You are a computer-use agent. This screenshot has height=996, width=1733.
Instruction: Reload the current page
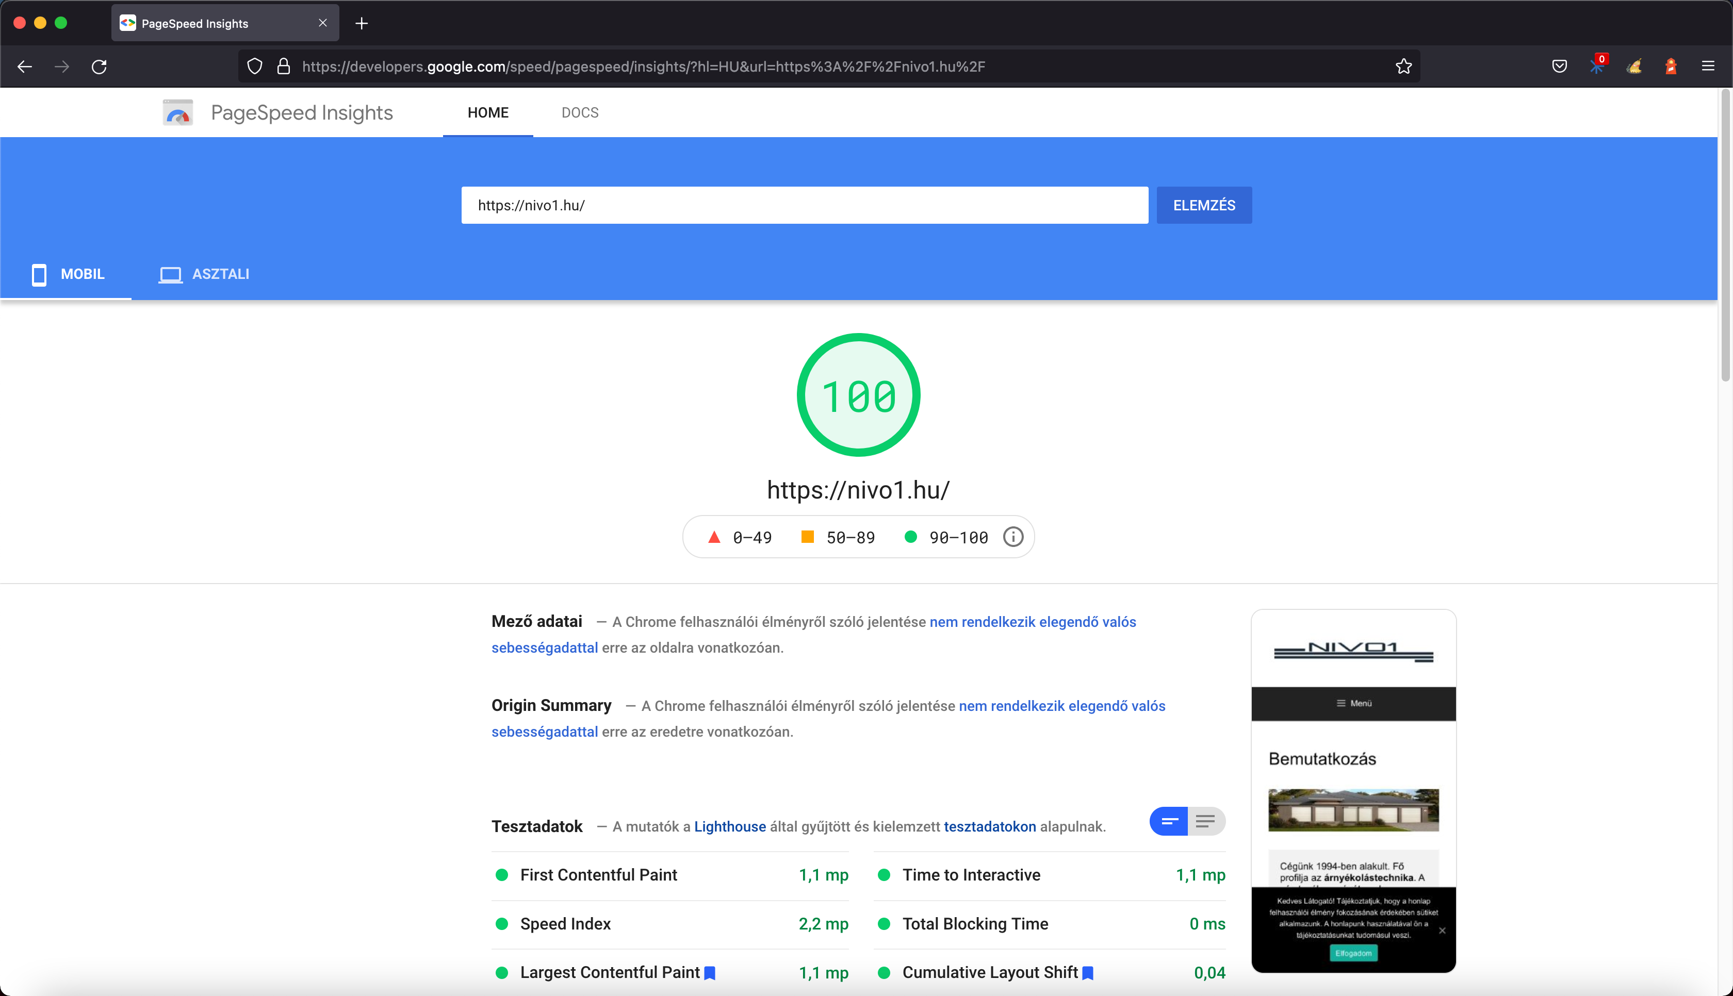click(x=99, y=67)
